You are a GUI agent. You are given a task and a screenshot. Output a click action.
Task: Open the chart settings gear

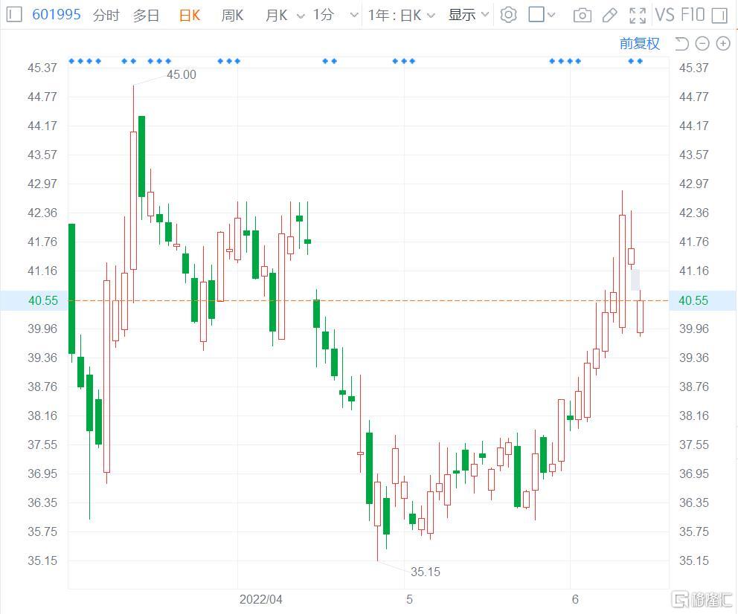(x=508, y=15)
